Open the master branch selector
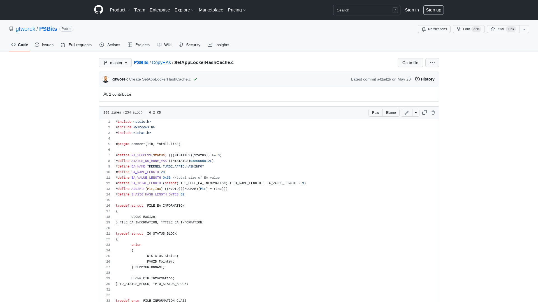 click(x=115, y=63)
